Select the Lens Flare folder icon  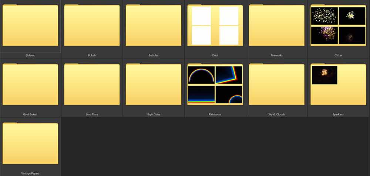pos(92,84)
